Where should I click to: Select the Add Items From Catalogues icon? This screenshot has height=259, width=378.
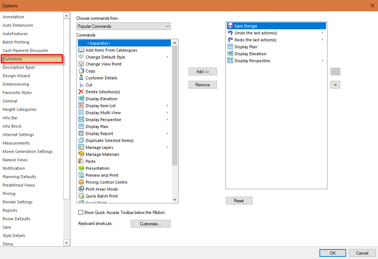coord(81,50)
